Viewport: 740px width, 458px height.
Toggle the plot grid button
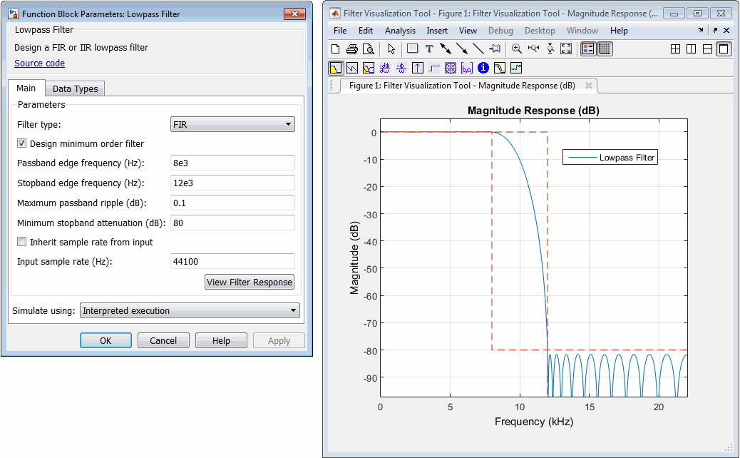point(605,49)
